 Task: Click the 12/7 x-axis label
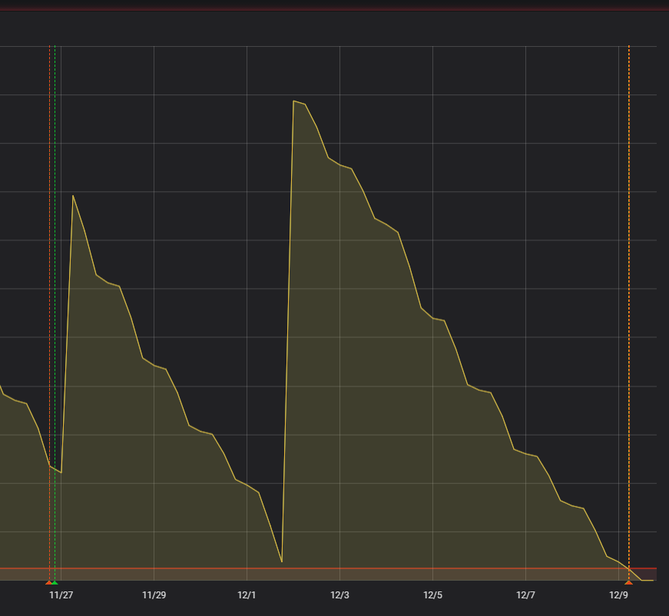click(525, 595)
